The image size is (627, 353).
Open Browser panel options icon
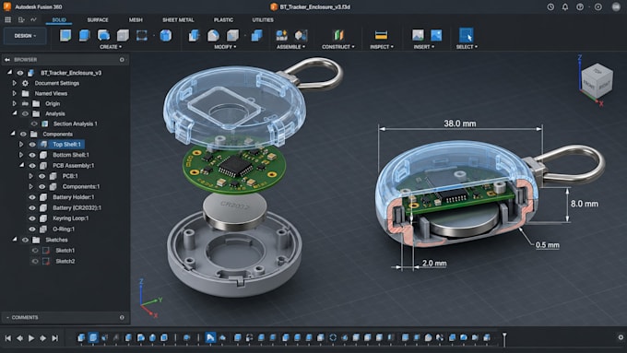click(x=122, y=60)
